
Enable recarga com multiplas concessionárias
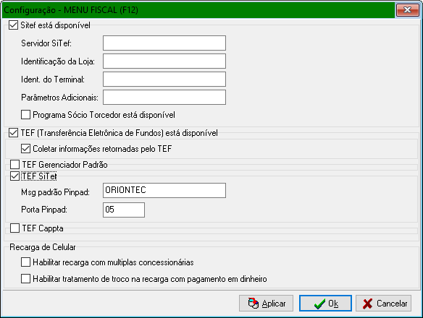pyautogui.click(x=25, y=262)
